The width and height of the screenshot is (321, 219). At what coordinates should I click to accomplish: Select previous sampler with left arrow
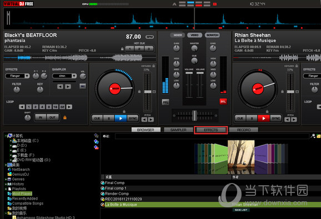pyautogui.click(x=60, y=87)
